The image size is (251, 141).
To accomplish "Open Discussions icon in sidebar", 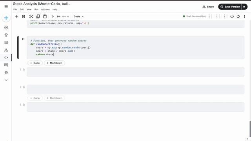I will point(6,65).
